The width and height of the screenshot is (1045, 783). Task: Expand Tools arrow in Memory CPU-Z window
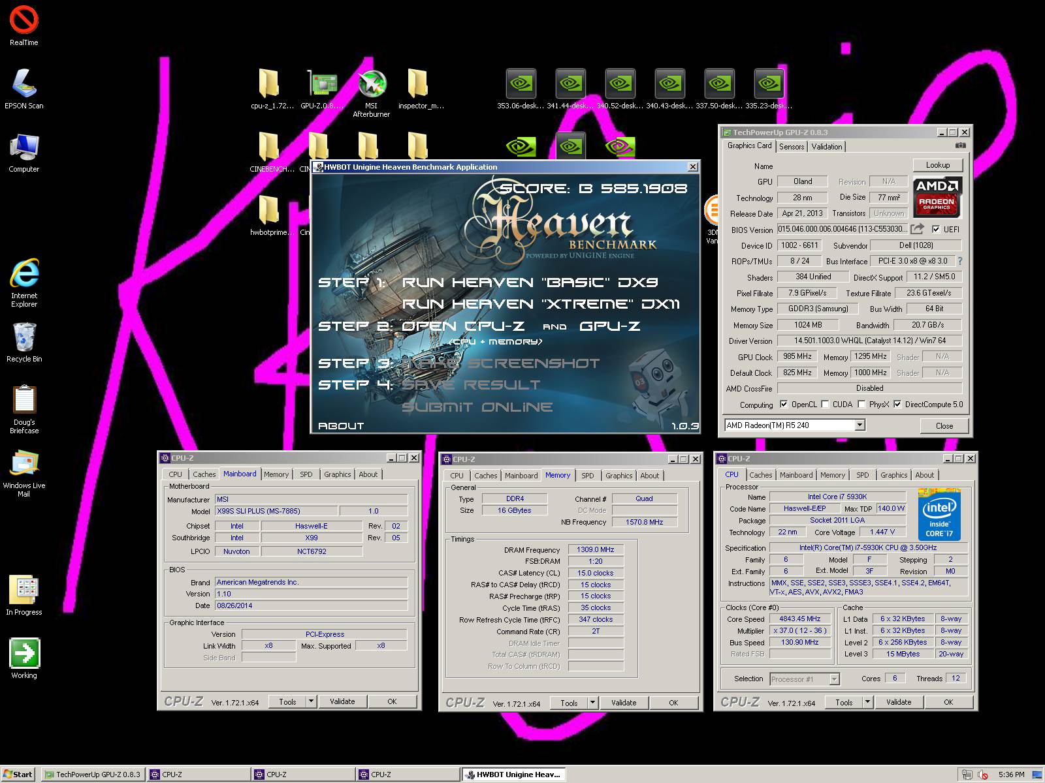click(592, 703)
